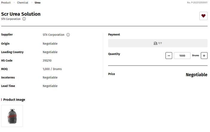Select the Urea breadcrumb item
210x132 pixels.
click(x=37, y=3)
